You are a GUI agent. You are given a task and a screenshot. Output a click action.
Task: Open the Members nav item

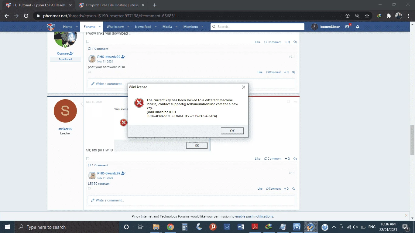tap(190, 27)
